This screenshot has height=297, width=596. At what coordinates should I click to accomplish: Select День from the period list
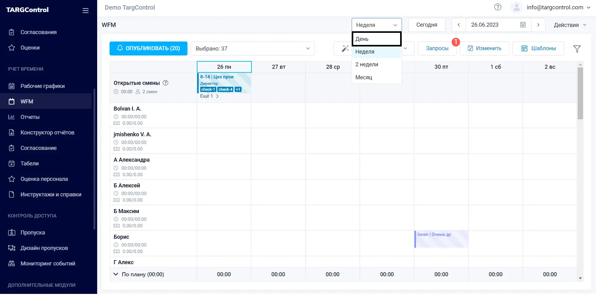tap(377, 39)
